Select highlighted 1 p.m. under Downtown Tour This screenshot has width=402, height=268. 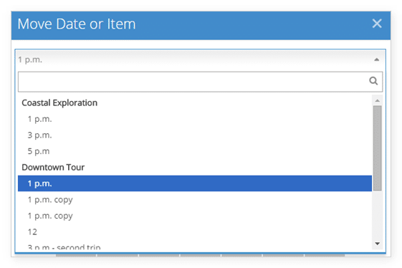tap(195, 183)
